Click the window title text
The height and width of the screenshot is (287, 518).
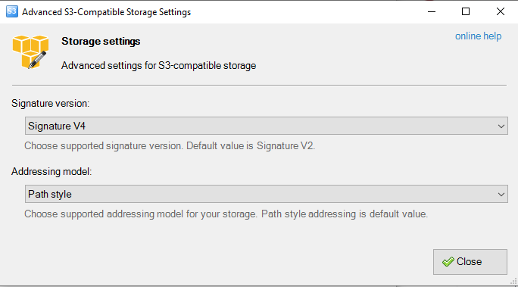(106, 12)
